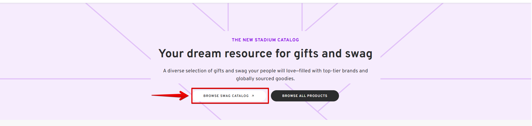Click the long diagonal lavender line at upper left
This screenshot has width=532, height=126.
click(118, 31)
